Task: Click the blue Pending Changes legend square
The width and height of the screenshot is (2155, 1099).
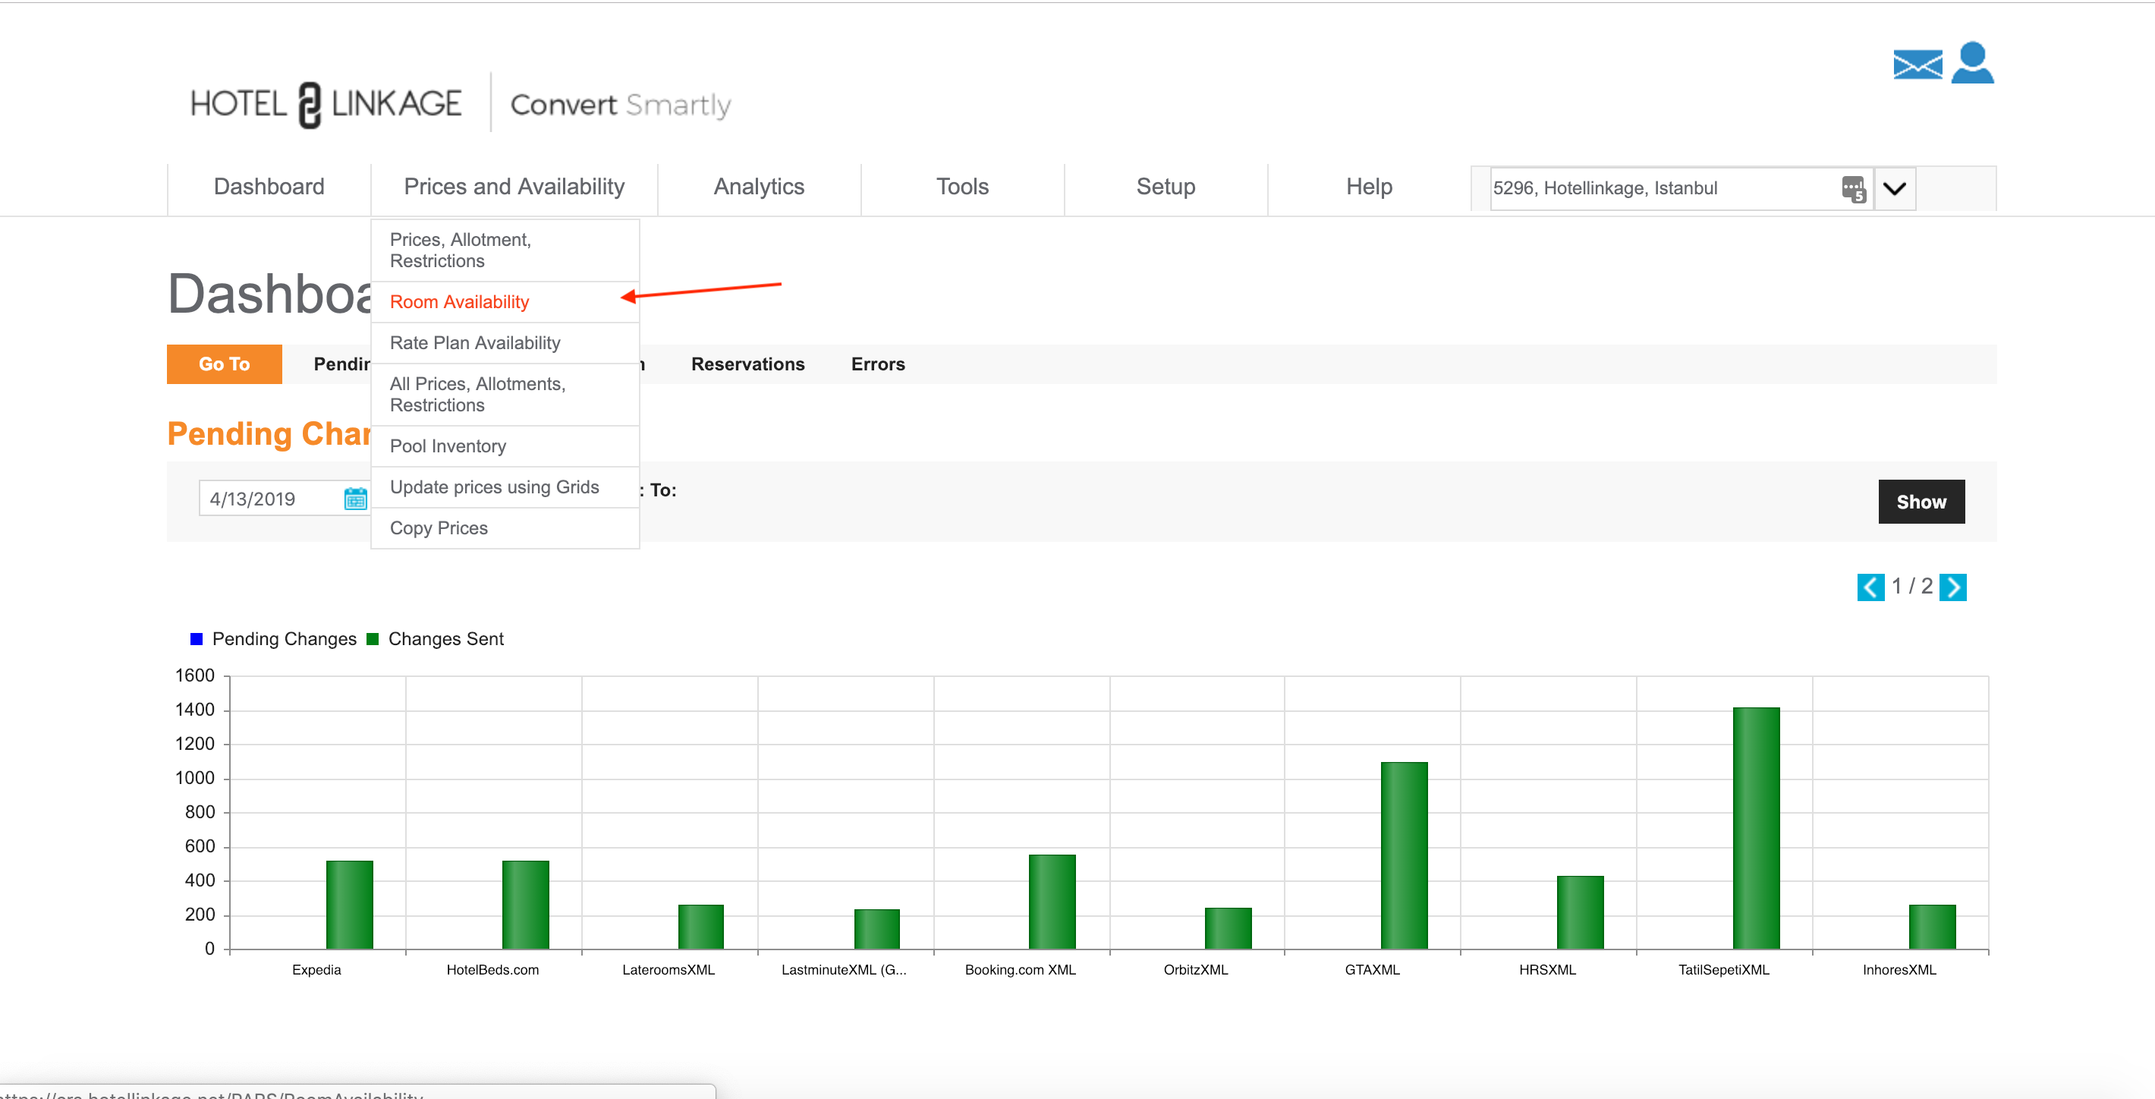Action: 197,638
